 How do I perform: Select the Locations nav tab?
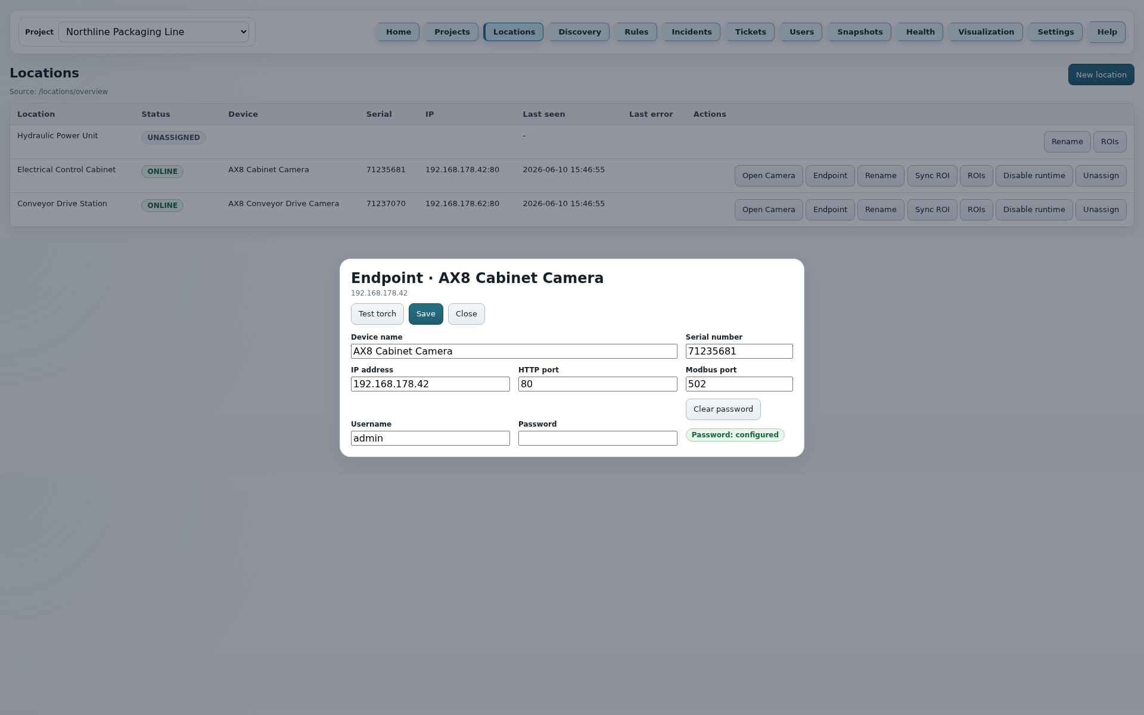[514, 32]
